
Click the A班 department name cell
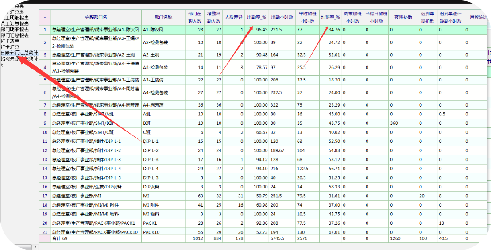pos(163,114)
